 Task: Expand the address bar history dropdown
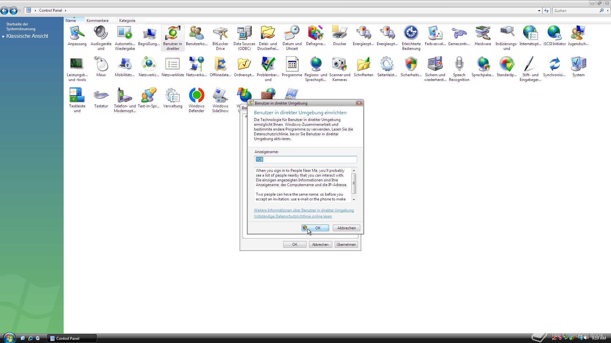(539, 11)
